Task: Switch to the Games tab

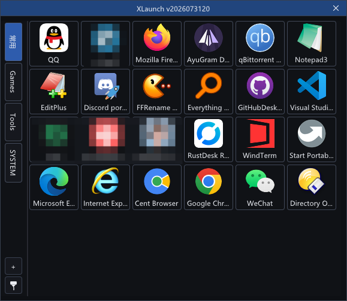Action: coord(13,82)
